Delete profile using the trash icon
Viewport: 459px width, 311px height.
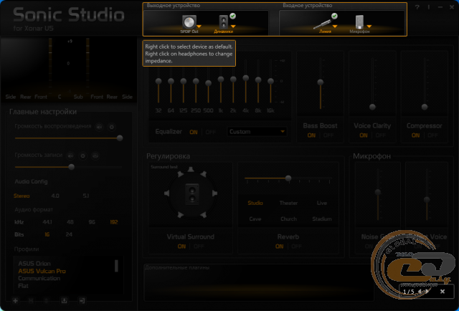46,300
